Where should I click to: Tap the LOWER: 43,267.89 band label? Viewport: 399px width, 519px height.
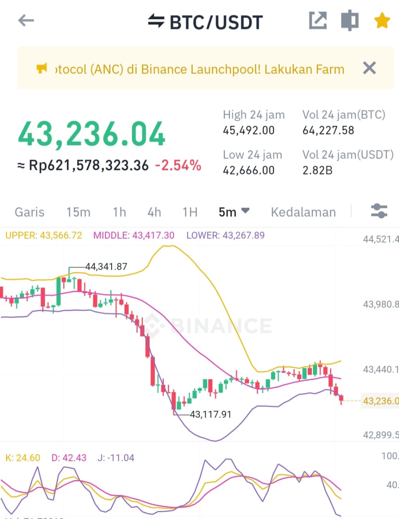coord(225,236)
